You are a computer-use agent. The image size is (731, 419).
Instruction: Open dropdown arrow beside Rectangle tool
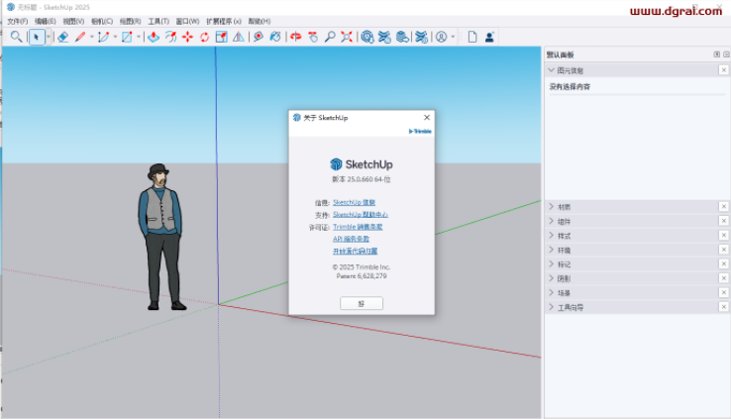(x=139, y=37)
